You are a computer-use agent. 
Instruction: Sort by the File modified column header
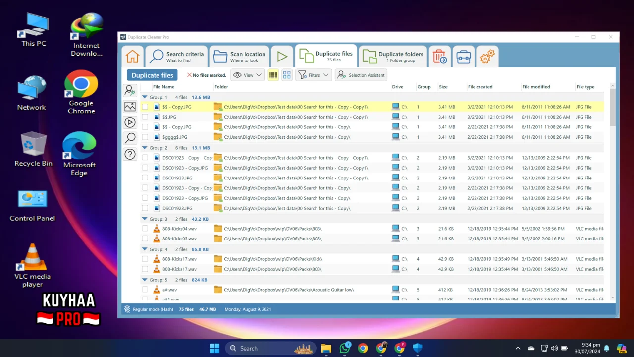click(536, 87)
